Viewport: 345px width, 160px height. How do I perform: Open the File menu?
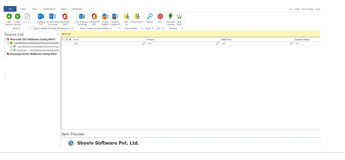[10, 9]
